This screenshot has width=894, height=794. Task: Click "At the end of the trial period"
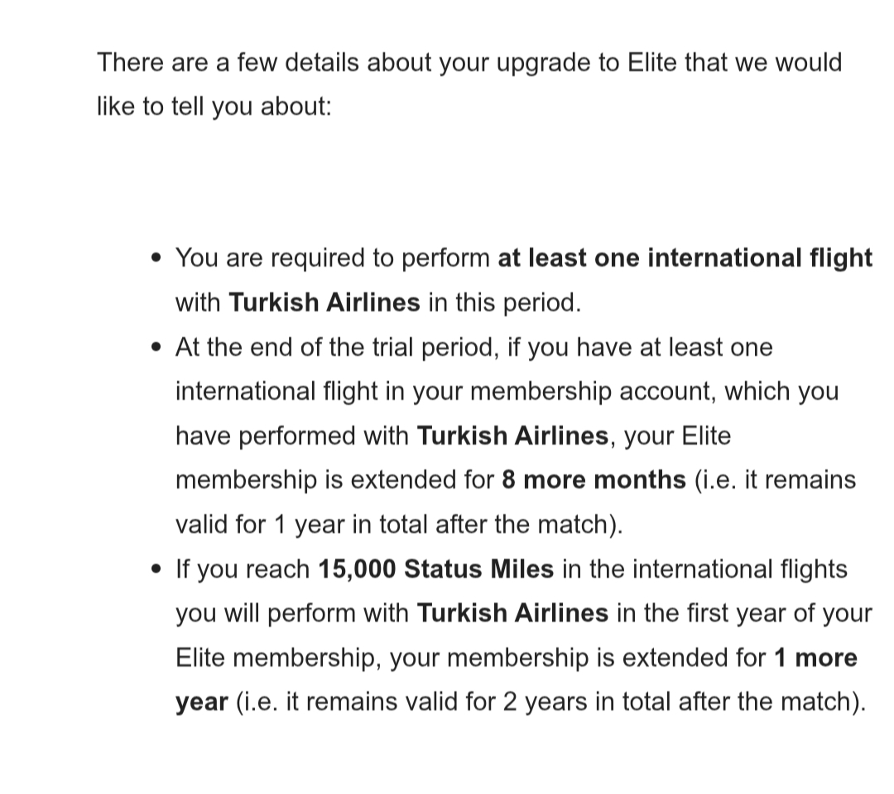pyautogui.click(x=337, y=348)
